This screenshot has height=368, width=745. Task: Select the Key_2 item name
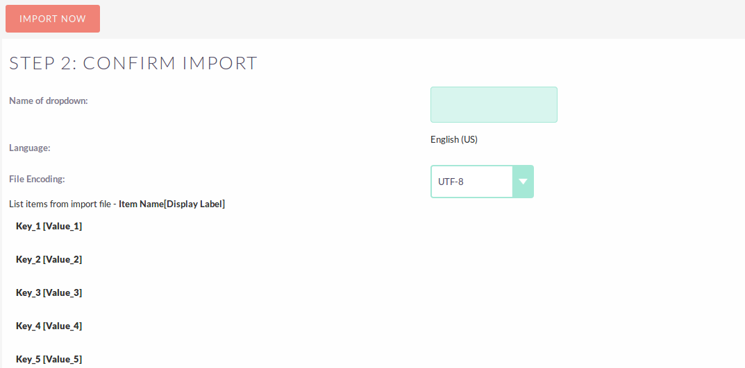(x=28, y=259)
